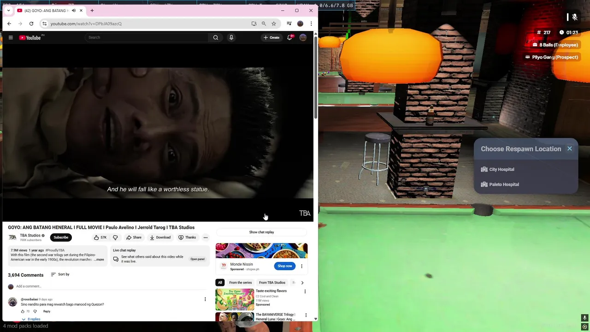The height and width of the screenshot is (332, 590).
Task: Click the YouTube search magnifier button
Action: [216, 37]
